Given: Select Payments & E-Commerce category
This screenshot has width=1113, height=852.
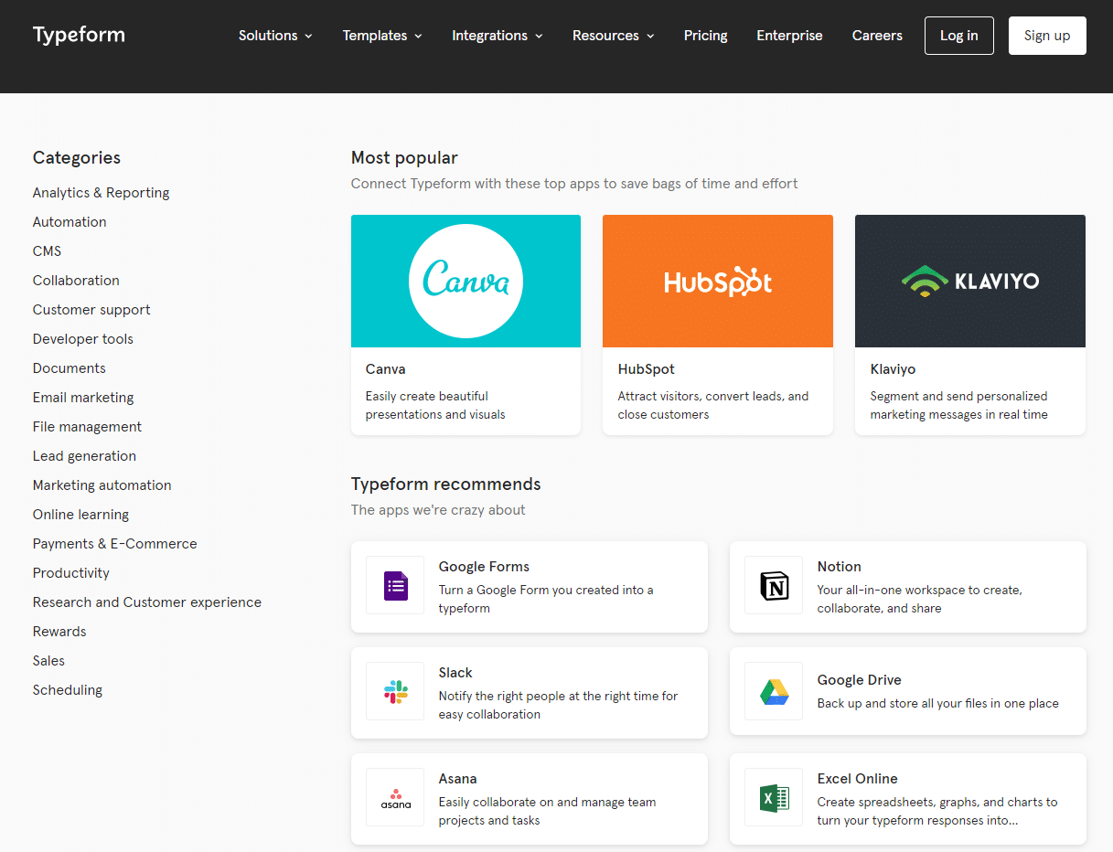Looking at the screenshot, I should (x=115, y=544).
